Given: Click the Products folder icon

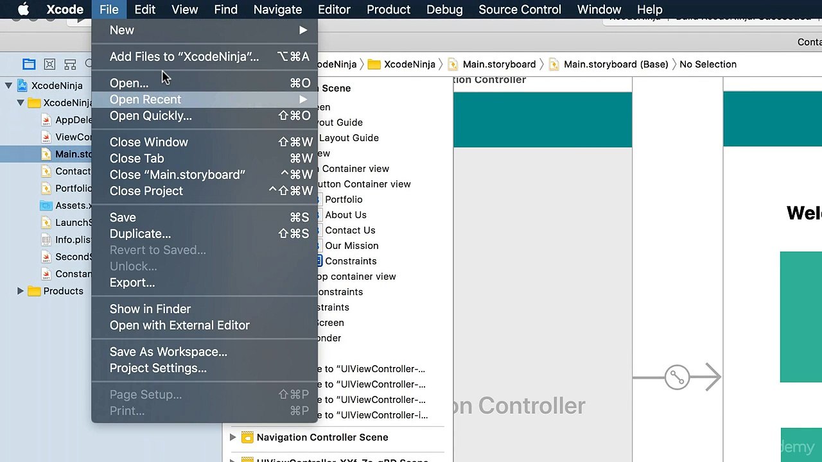Looking at the screenshot, I should point(34,291).
